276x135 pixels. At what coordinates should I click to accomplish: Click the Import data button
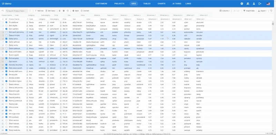click(249, 11)
